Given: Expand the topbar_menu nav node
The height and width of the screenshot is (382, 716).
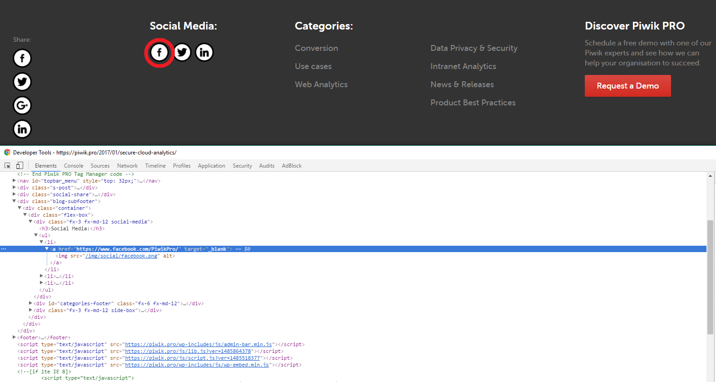Looking at the screenshot, I should [14, 181].
